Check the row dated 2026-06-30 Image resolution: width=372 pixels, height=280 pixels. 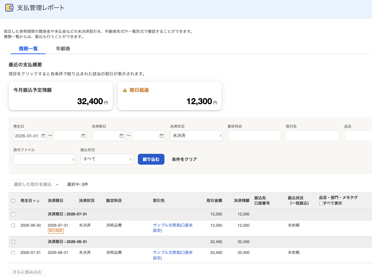[x=13, y=225]
